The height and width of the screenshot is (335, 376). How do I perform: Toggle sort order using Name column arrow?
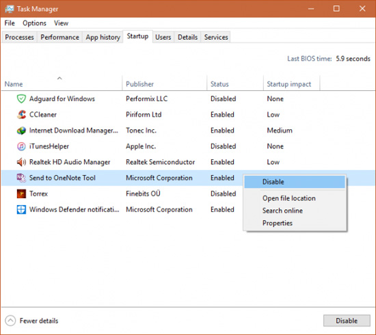point(59,78)
